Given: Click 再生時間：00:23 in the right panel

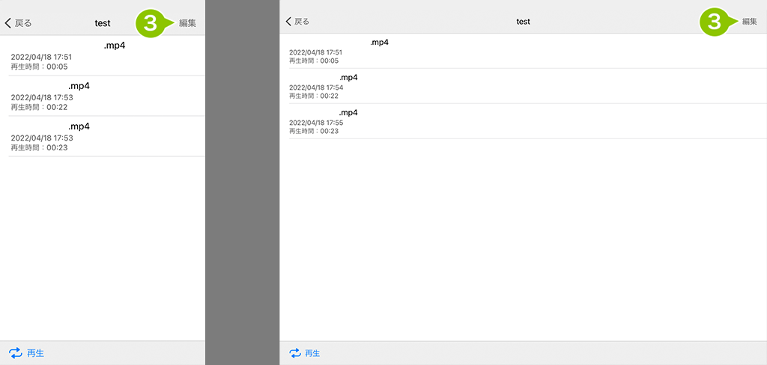Looking at the screenshot, I should click(314, 132).
